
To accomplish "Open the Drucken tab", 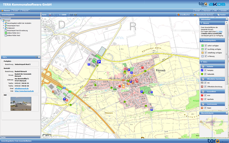I will (16, 11).
